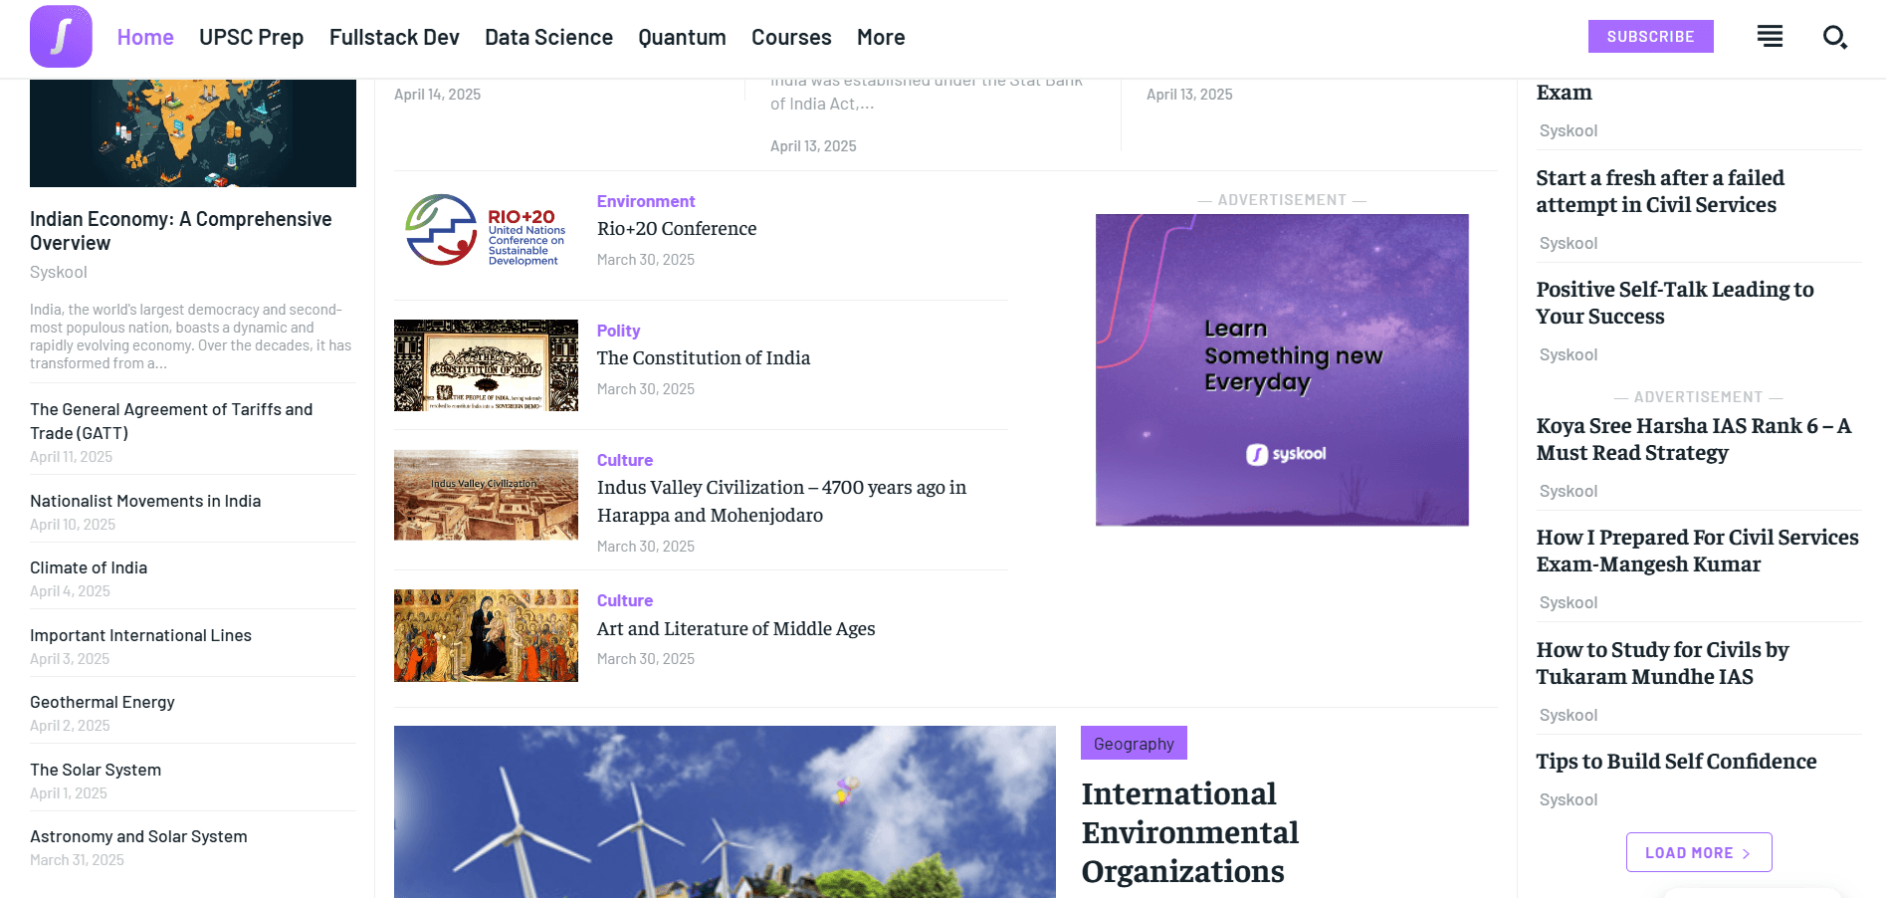Open Tips to Build Self Confidence article
This screenshot has width=1886, height=898.
(1676, 760)
